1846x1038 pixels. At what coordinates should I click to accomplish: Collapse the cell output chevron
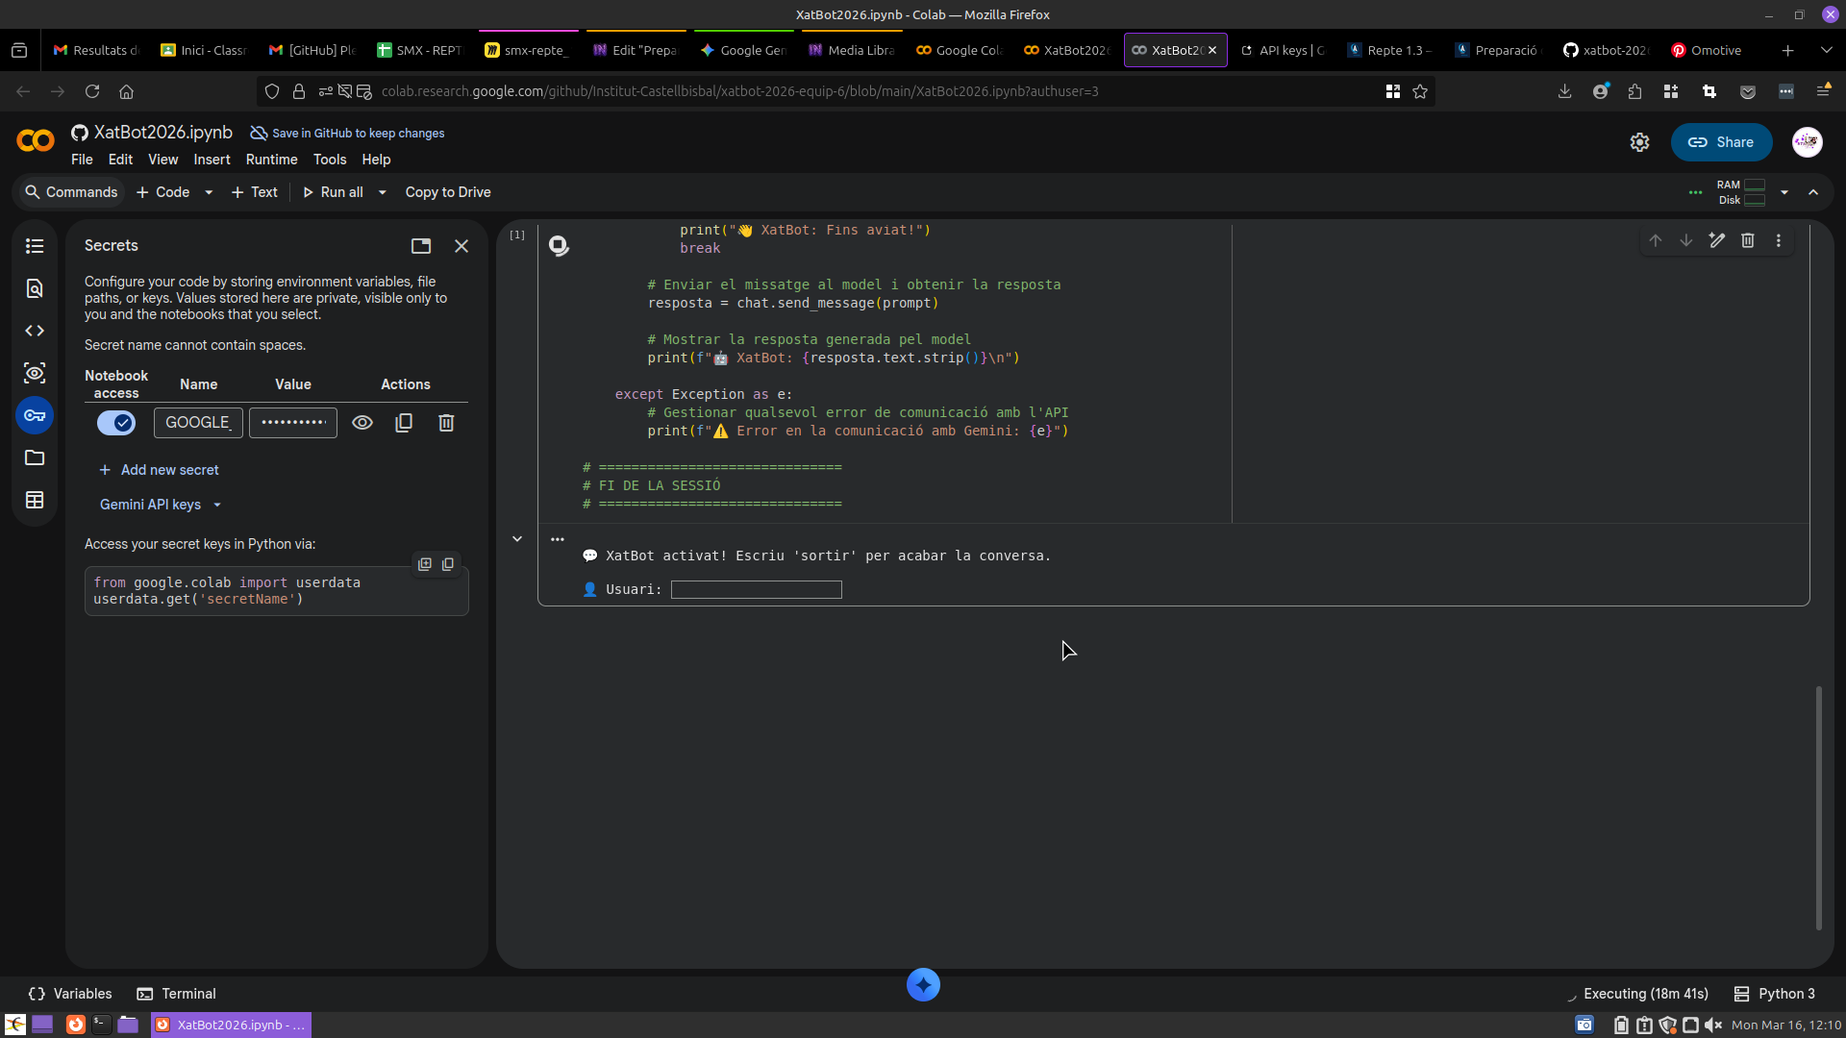[517, 539]
